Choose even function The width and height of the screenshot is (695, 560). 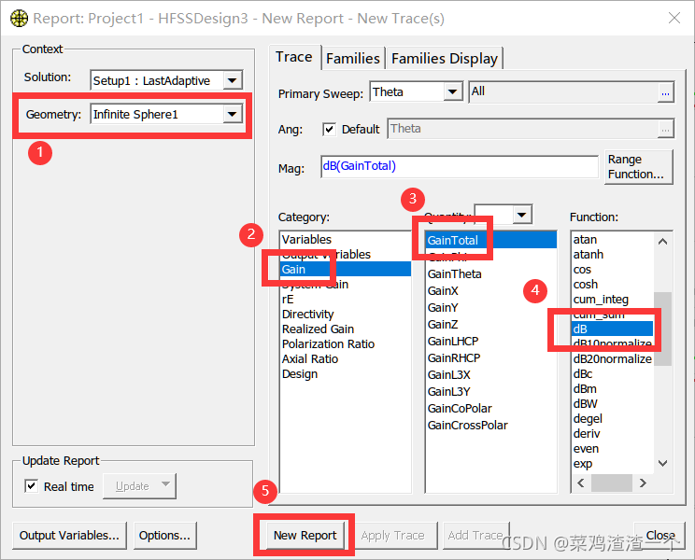[x=586, y=449]
